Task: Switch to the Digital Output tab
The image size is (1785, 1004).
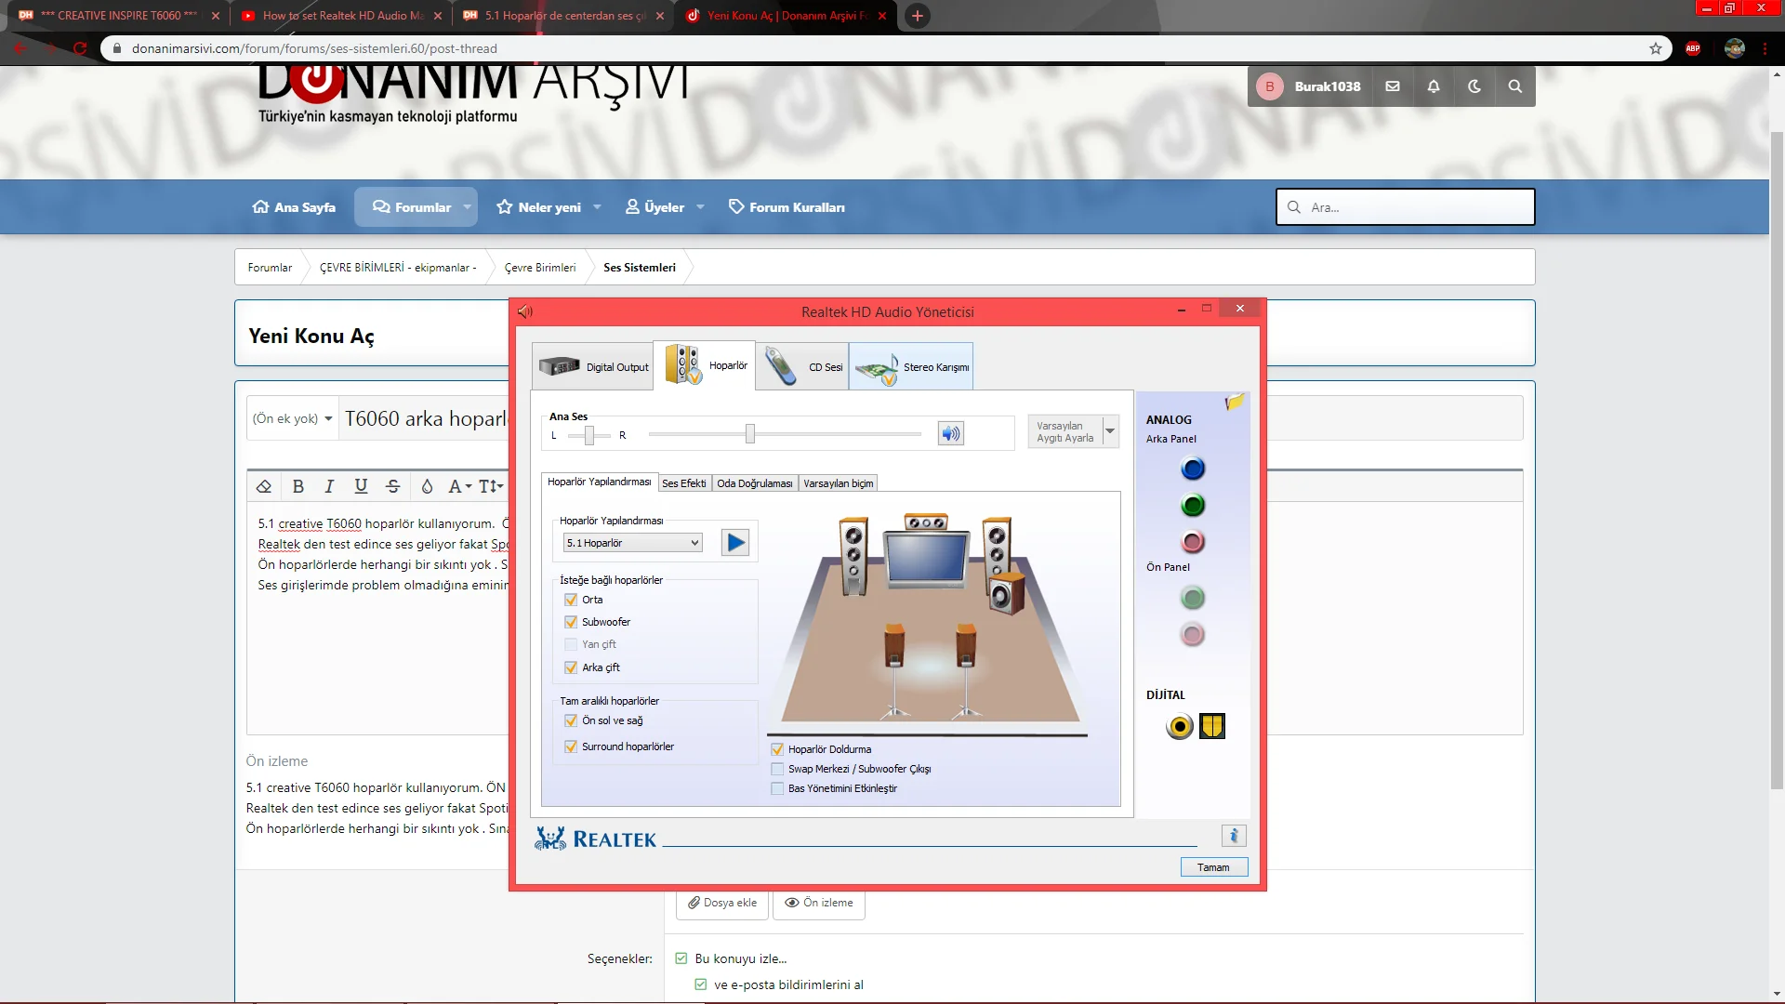Action: tap(594, 367)
